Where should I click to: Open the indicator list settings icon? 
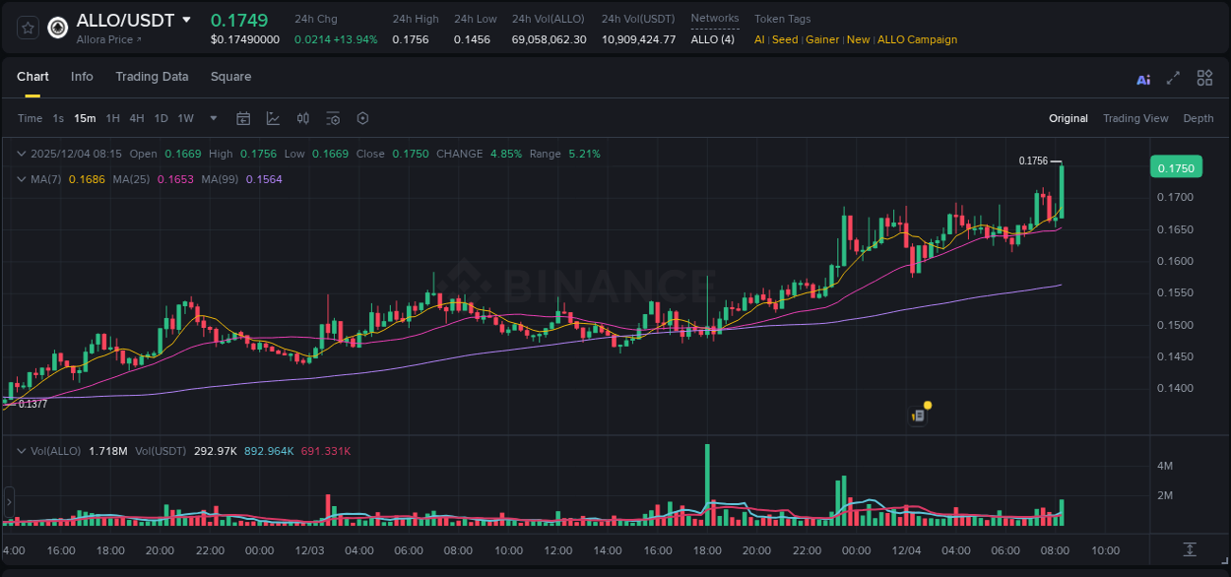click(x=333, y=118)
